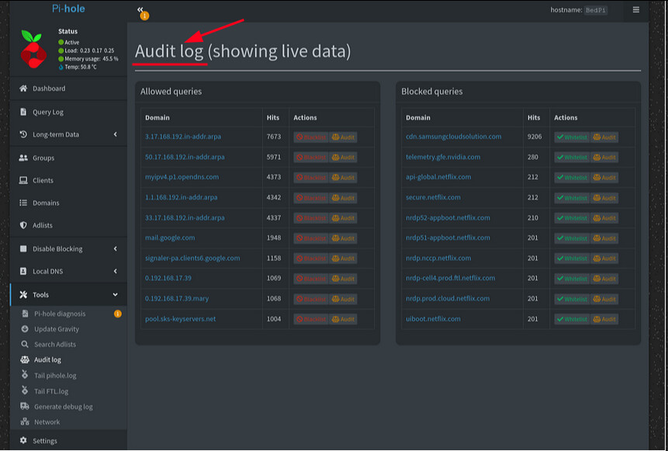Click the Dashboard home icon
Screen dimensions: 668x451
click(x=23, y=89)
